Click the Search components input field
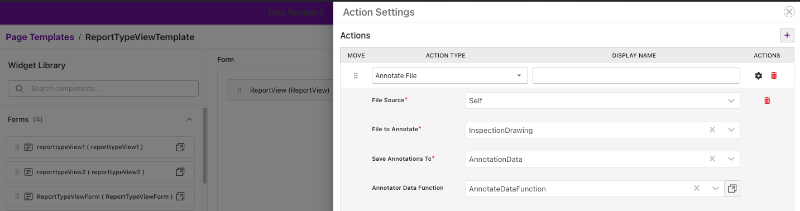The width and height of the screenshot is (800, 211). [x=103, y=88]
